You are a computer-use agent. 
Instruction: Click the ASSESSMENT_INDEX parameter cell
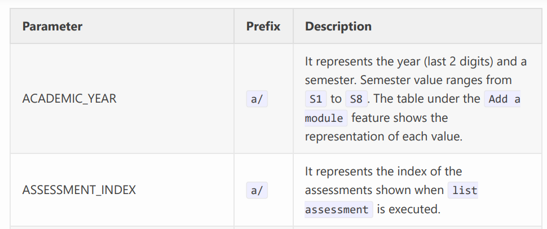coord(79,190)
